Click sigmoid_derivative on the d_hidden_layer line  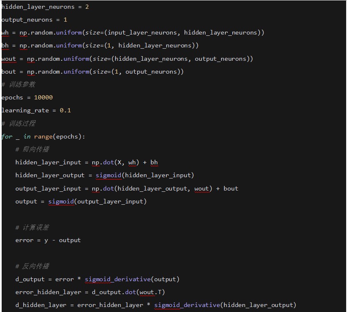[187, 305]
